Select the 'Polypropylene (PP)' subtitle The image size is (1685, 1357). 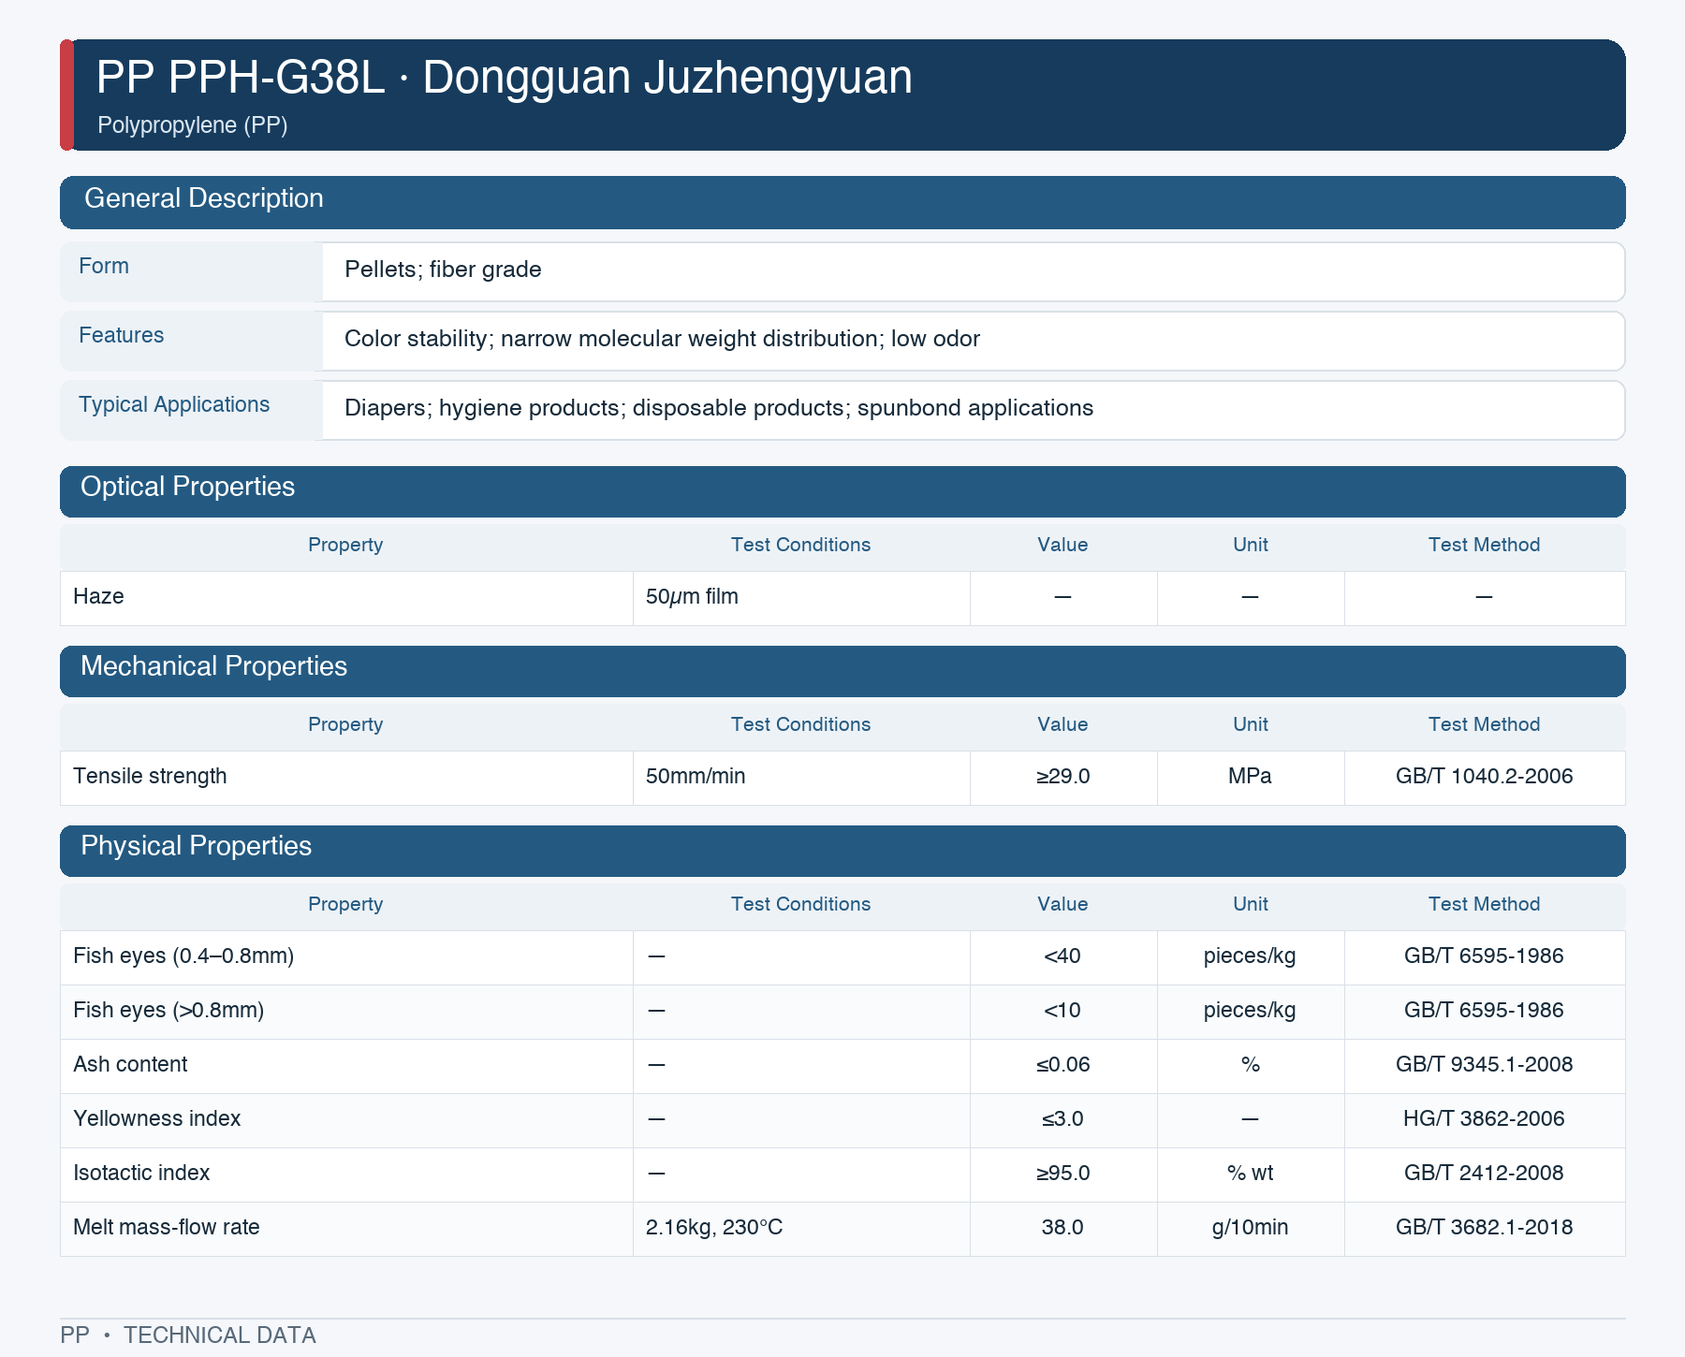click(x=192, y=125)
